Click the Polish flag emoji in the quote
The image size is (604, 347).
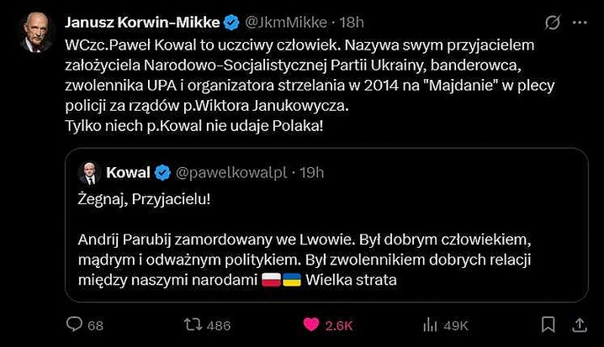click(x=272, y=279)
